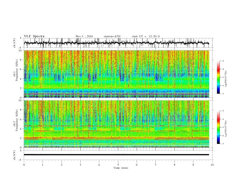Viewport: 239px width, 185px height.
Task: Click the "10" tick on the time axis
Action: (x=212, y=165)
